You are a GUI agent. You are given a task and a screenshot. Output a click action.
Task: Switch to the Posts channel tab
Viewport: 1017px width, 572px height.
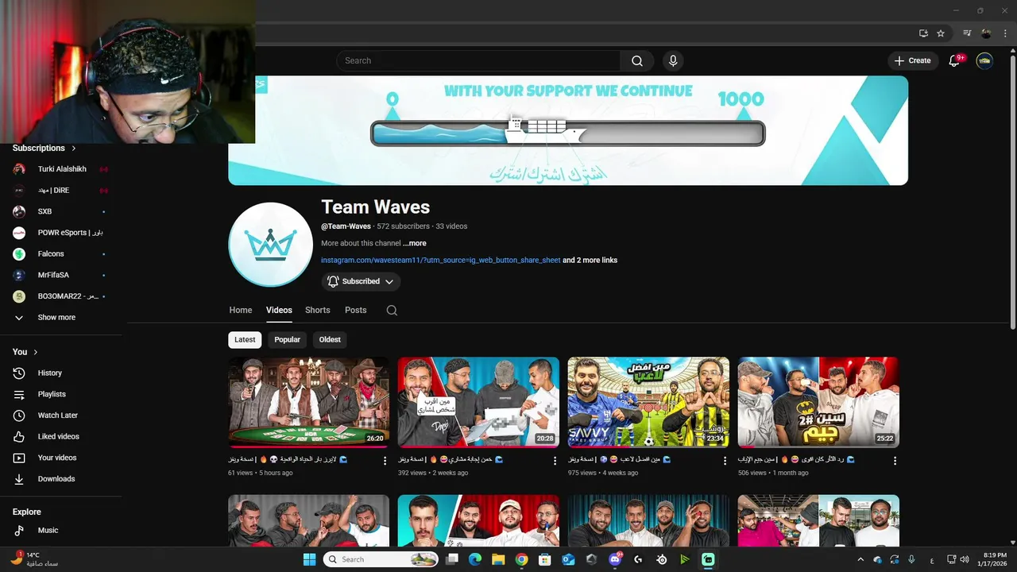click(356, 311)
